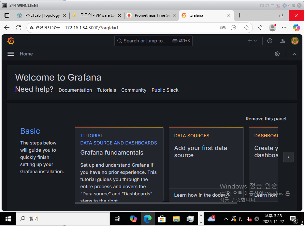Click Remove this panel link
Viewport: 304px width, 226px height.
pos(266,119)
